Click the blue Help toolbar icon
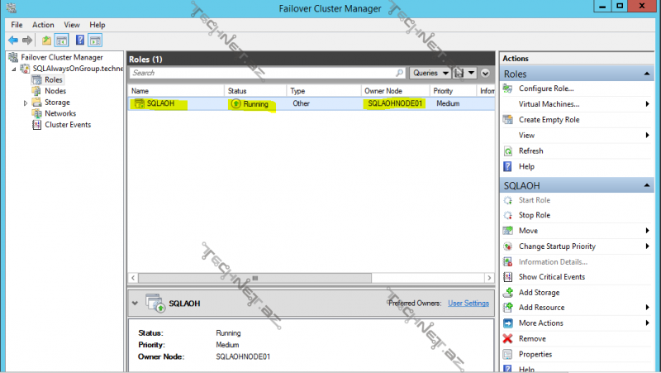The height and width of the screenshot is (373, 661). pyautogui.click(x=80, y=40)
